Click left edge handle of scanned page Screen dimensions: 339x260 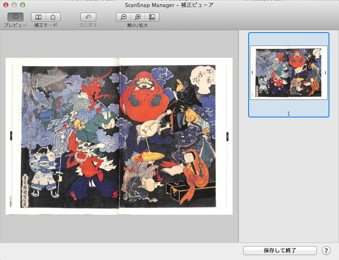pyautogui.click(x=11, y=136)
